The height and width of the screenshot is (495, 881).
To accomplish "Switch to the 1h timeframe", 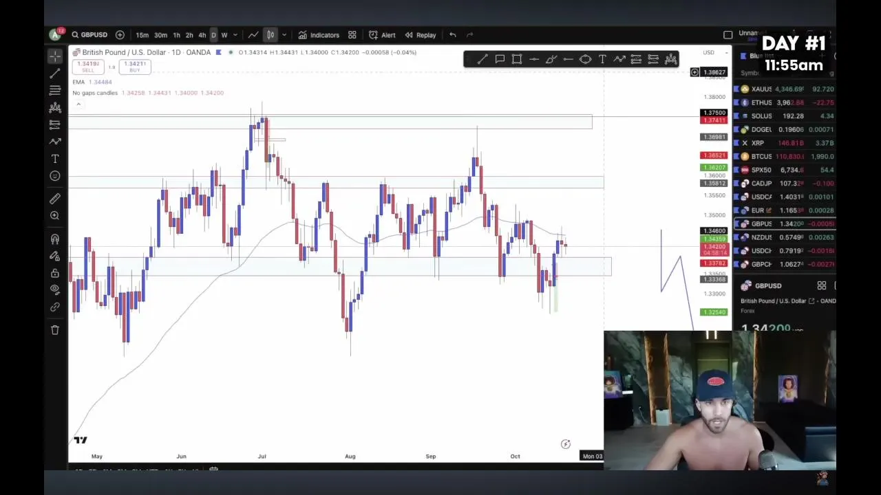I will pyautogui.click(x=176, y=35).
